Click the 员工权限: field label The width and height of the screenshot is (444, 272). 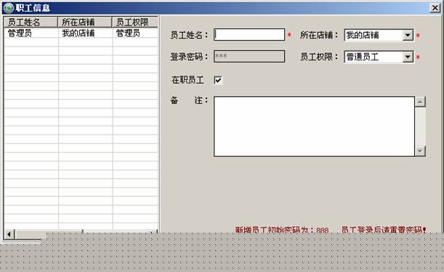tap(319, 57)
